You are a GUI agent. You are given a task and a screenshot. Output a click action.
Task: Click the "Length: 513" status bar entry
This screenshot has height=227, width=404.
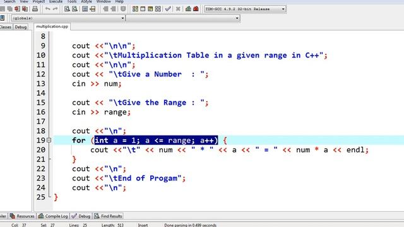tap(112, 225)
